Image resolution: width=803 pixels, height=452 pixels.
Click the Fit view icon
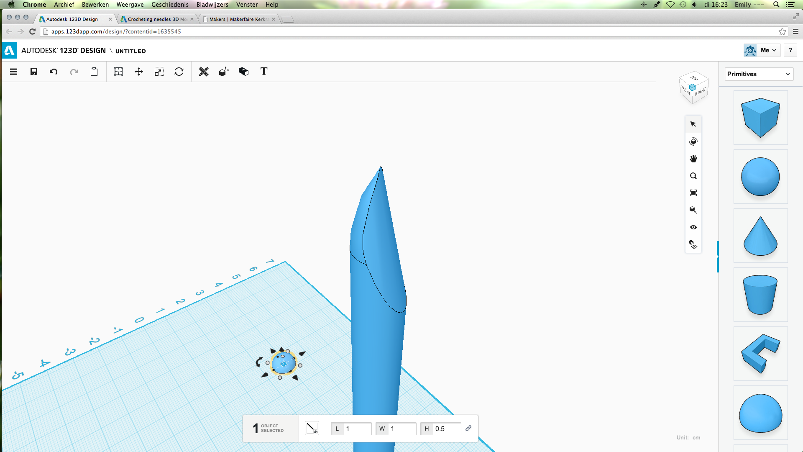pyautogui.click(x=693, y=193)
